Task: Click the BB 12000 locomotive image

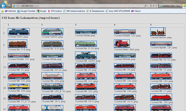Action: [86, 55]
